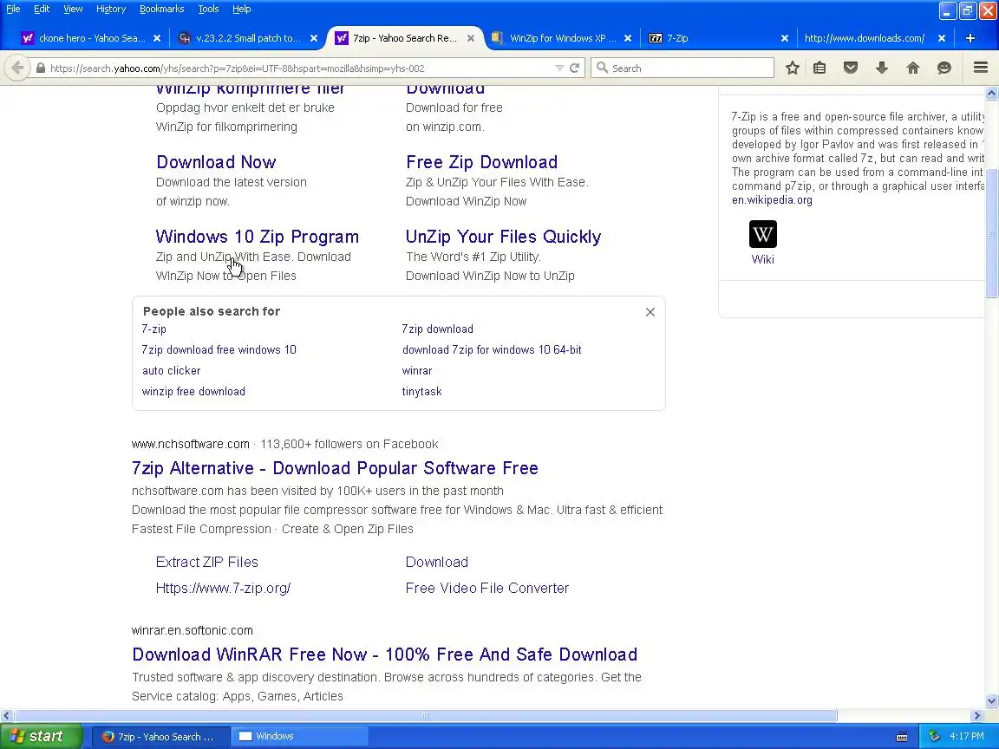Screen dimensions: 999x749
Task: Click the keyboard icon in system tray
Action: point(902,737)
